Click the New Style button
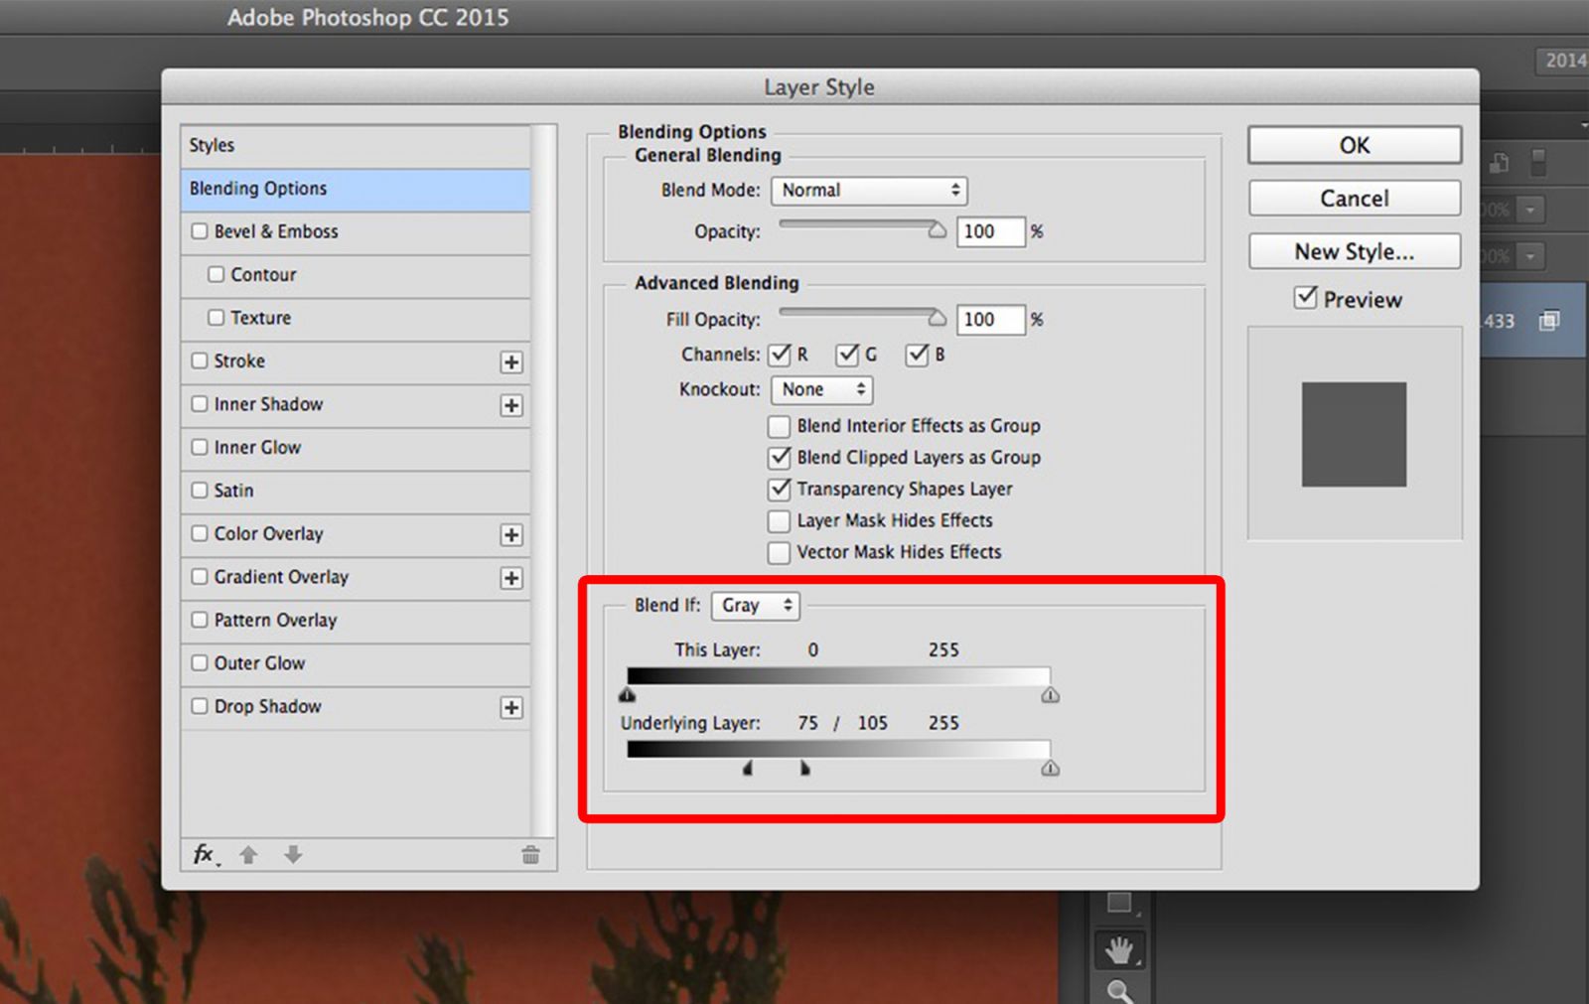 pos(1354,251)
